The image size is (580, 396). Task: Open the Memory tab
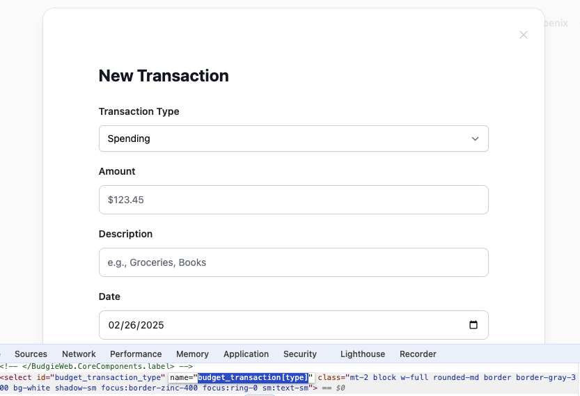(x=192, y=354)
